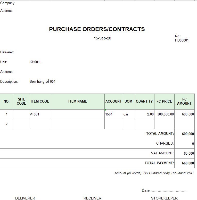Click the TOTAL PAYMENT value 660,000

coord(184,163)
